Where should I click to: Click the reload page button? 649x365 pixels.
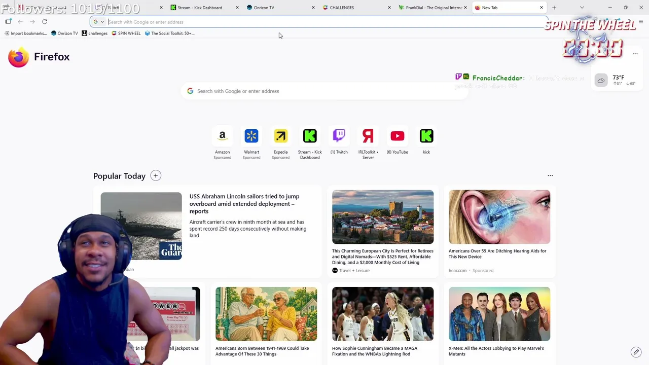pyautogui.click(x=45, y=22)
